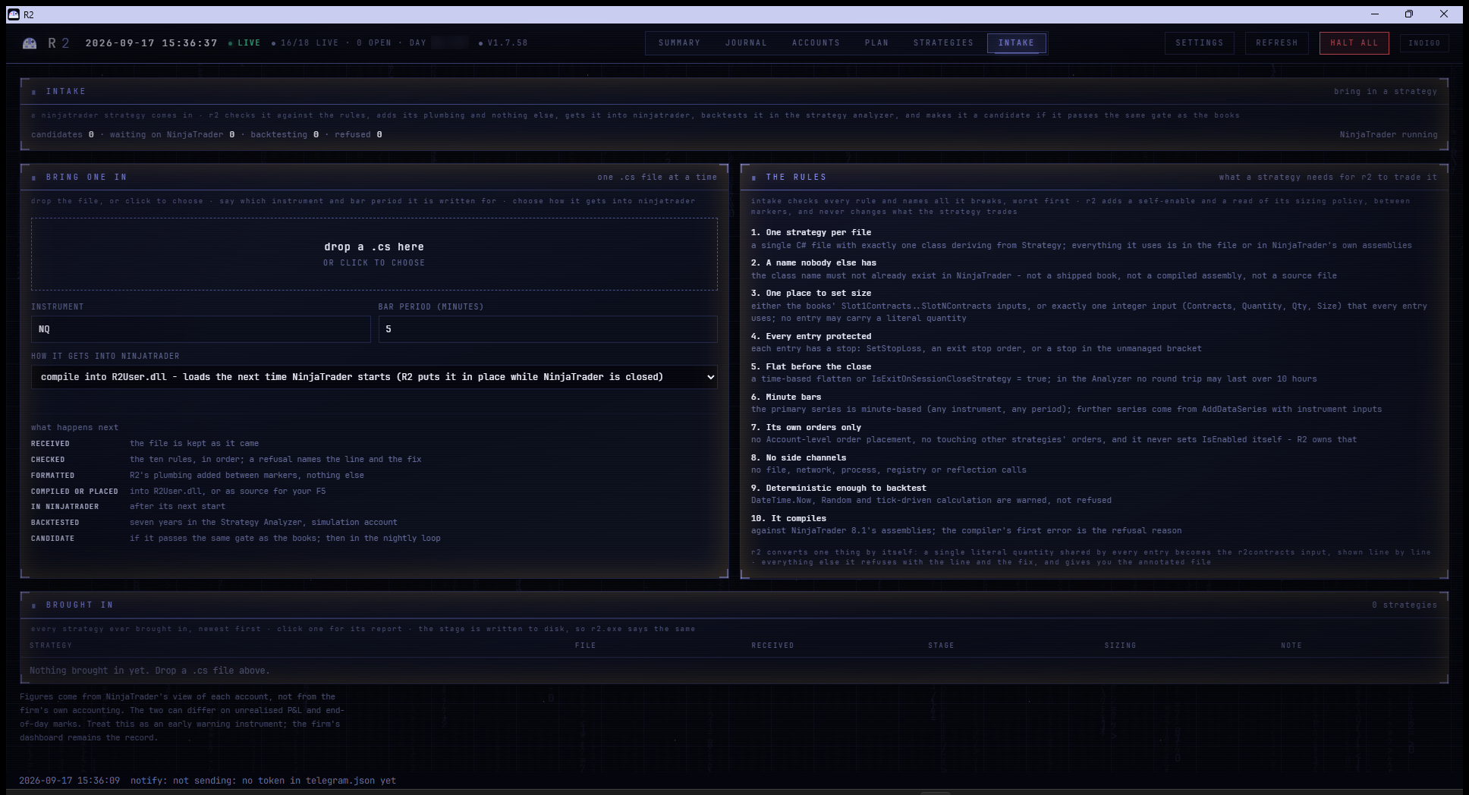Screen dimensions: 1469x795
Task: Open the how it gets into NinjaTrader dropdown
Action: click(374, 377)
